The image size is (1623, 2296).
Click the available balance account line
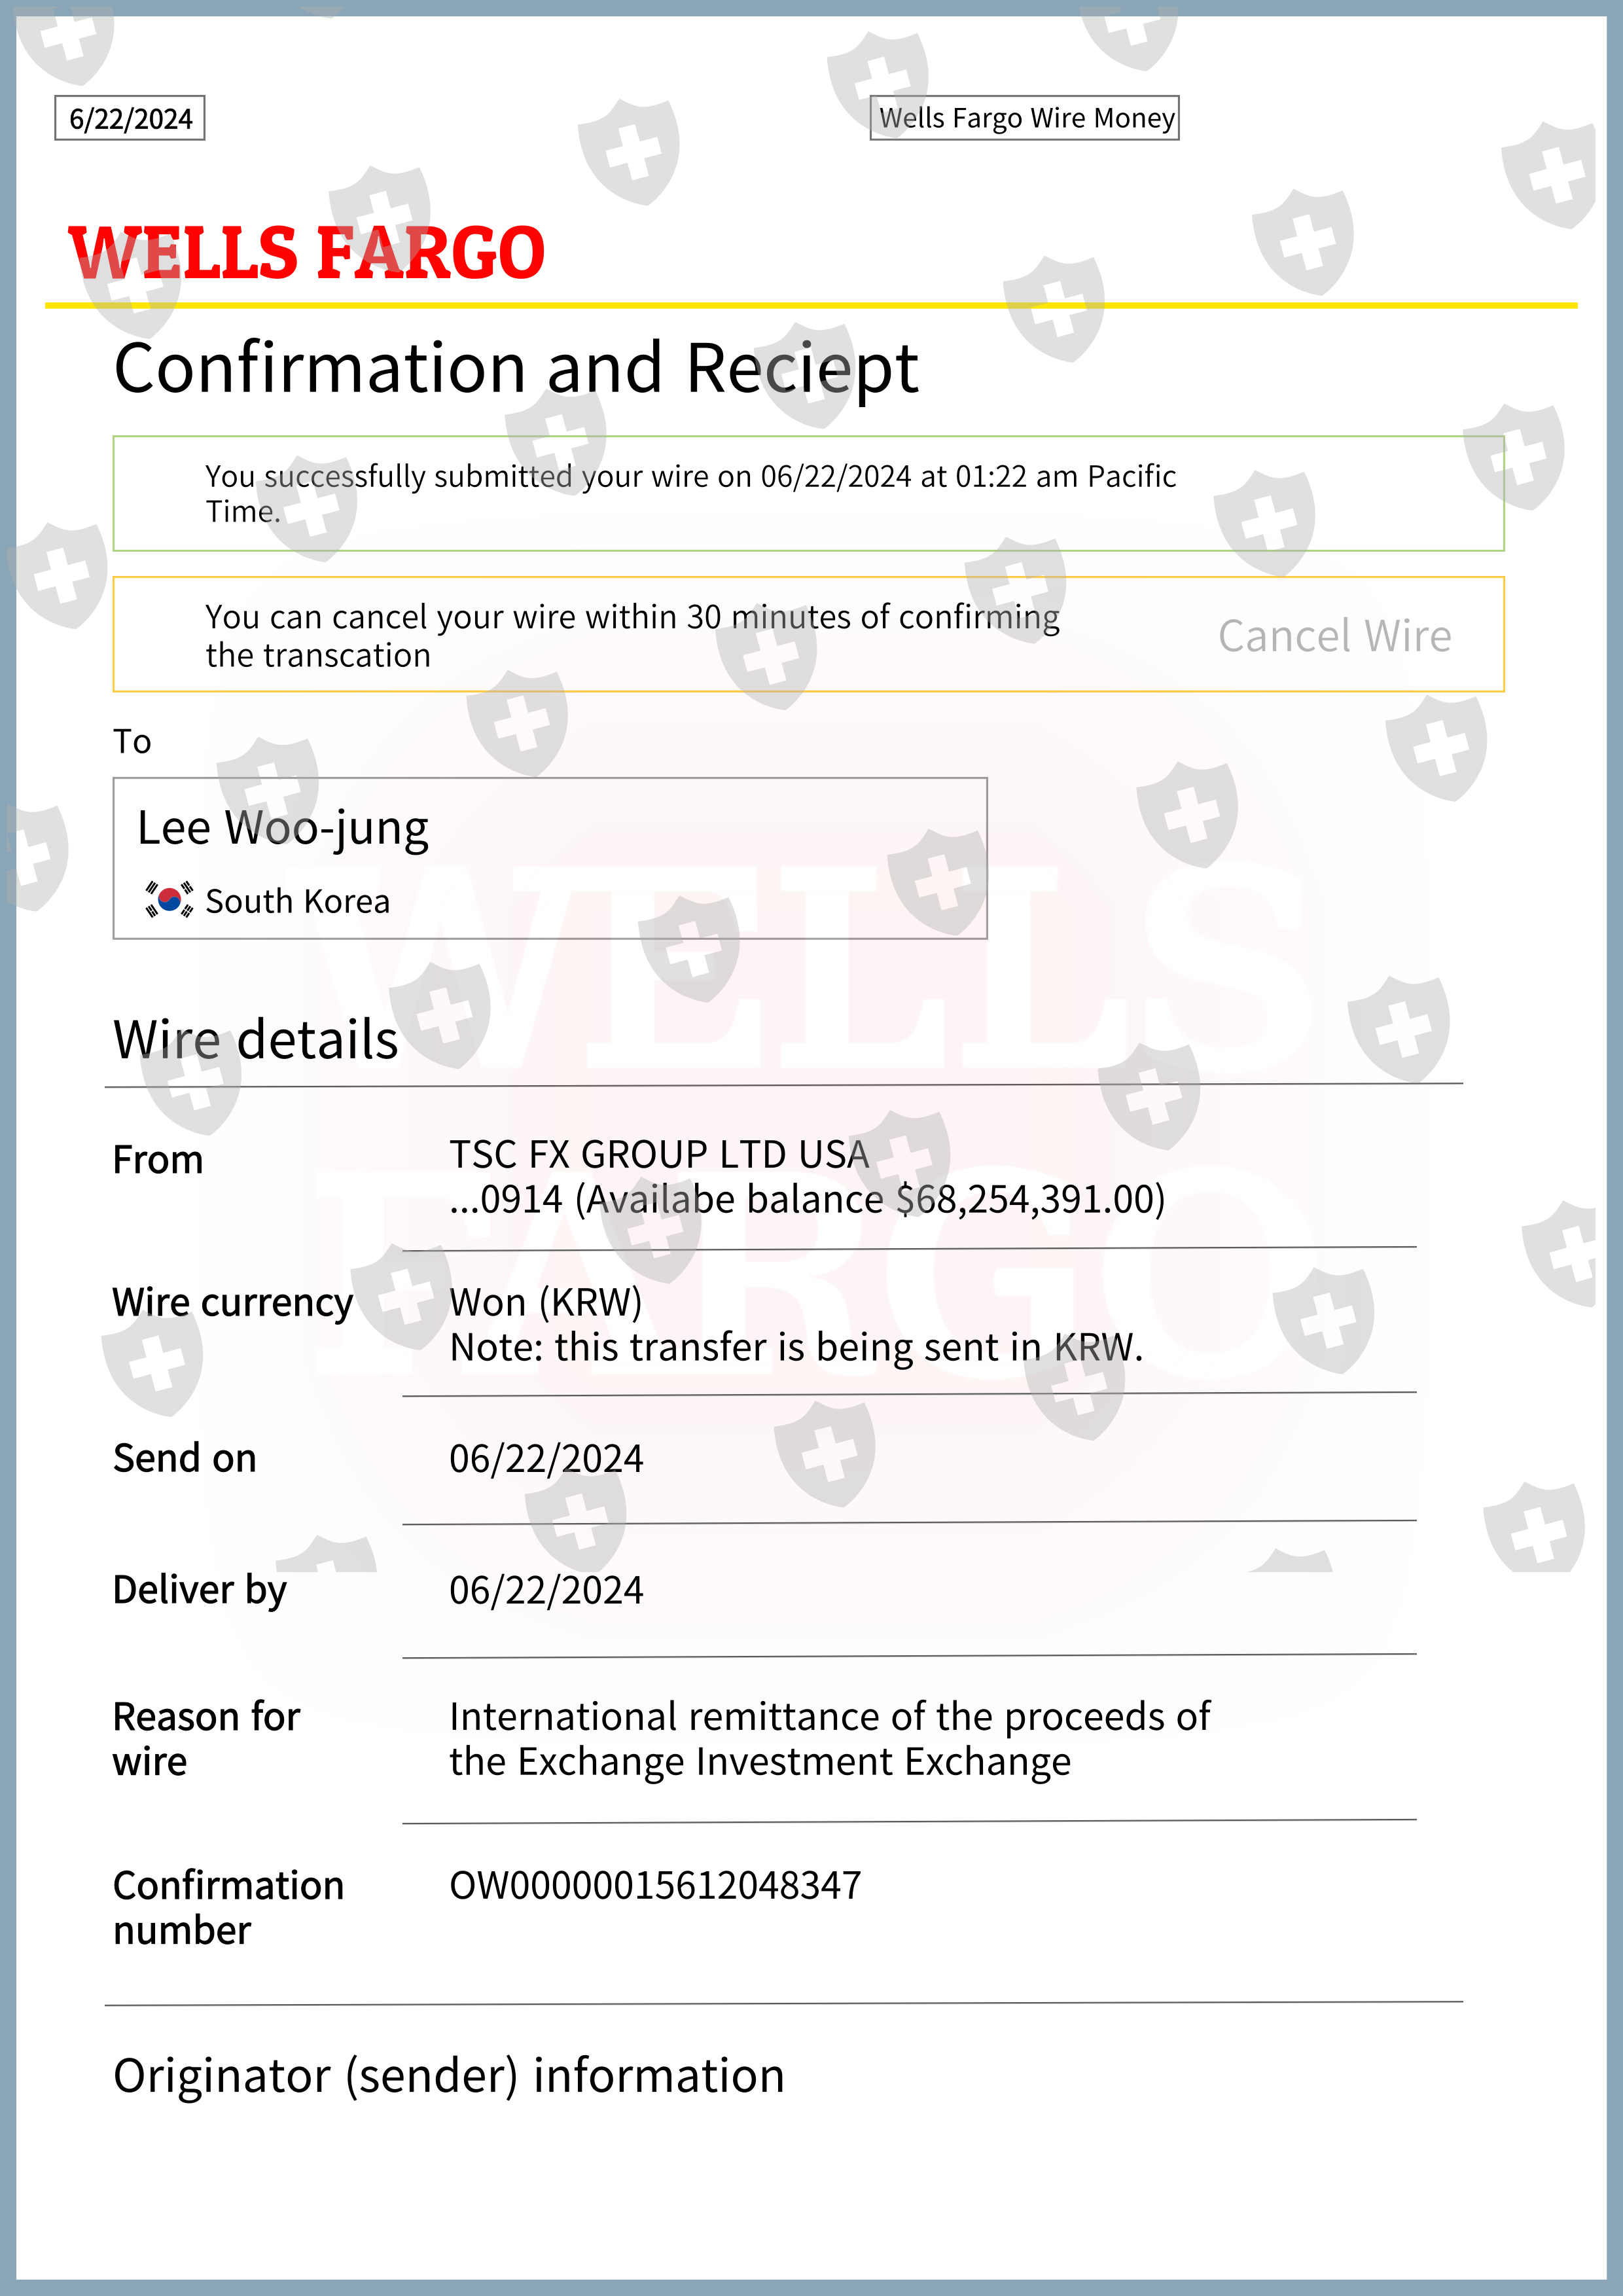point(807,1199)
